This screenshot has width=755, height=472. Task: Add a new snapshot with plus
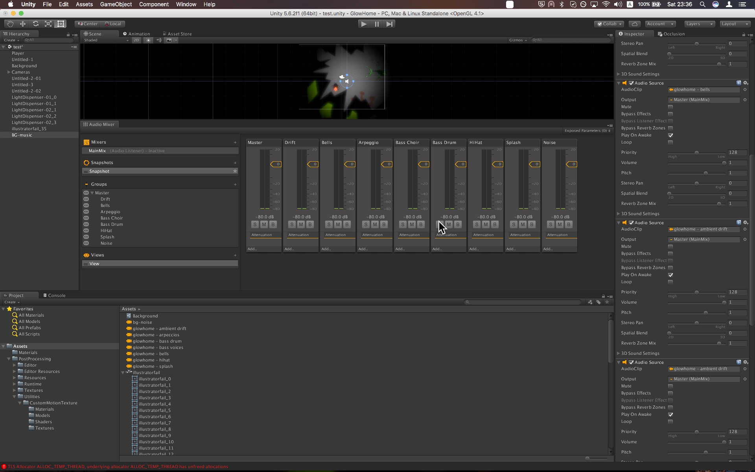pyautogui.click(x=235, y=163)
